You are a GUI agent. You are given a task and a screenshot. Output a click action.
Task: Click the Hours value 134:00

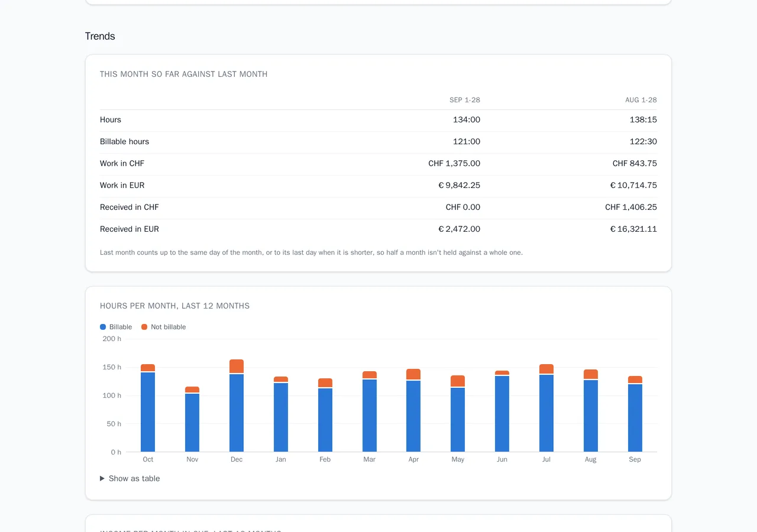[x=467, y=120]
